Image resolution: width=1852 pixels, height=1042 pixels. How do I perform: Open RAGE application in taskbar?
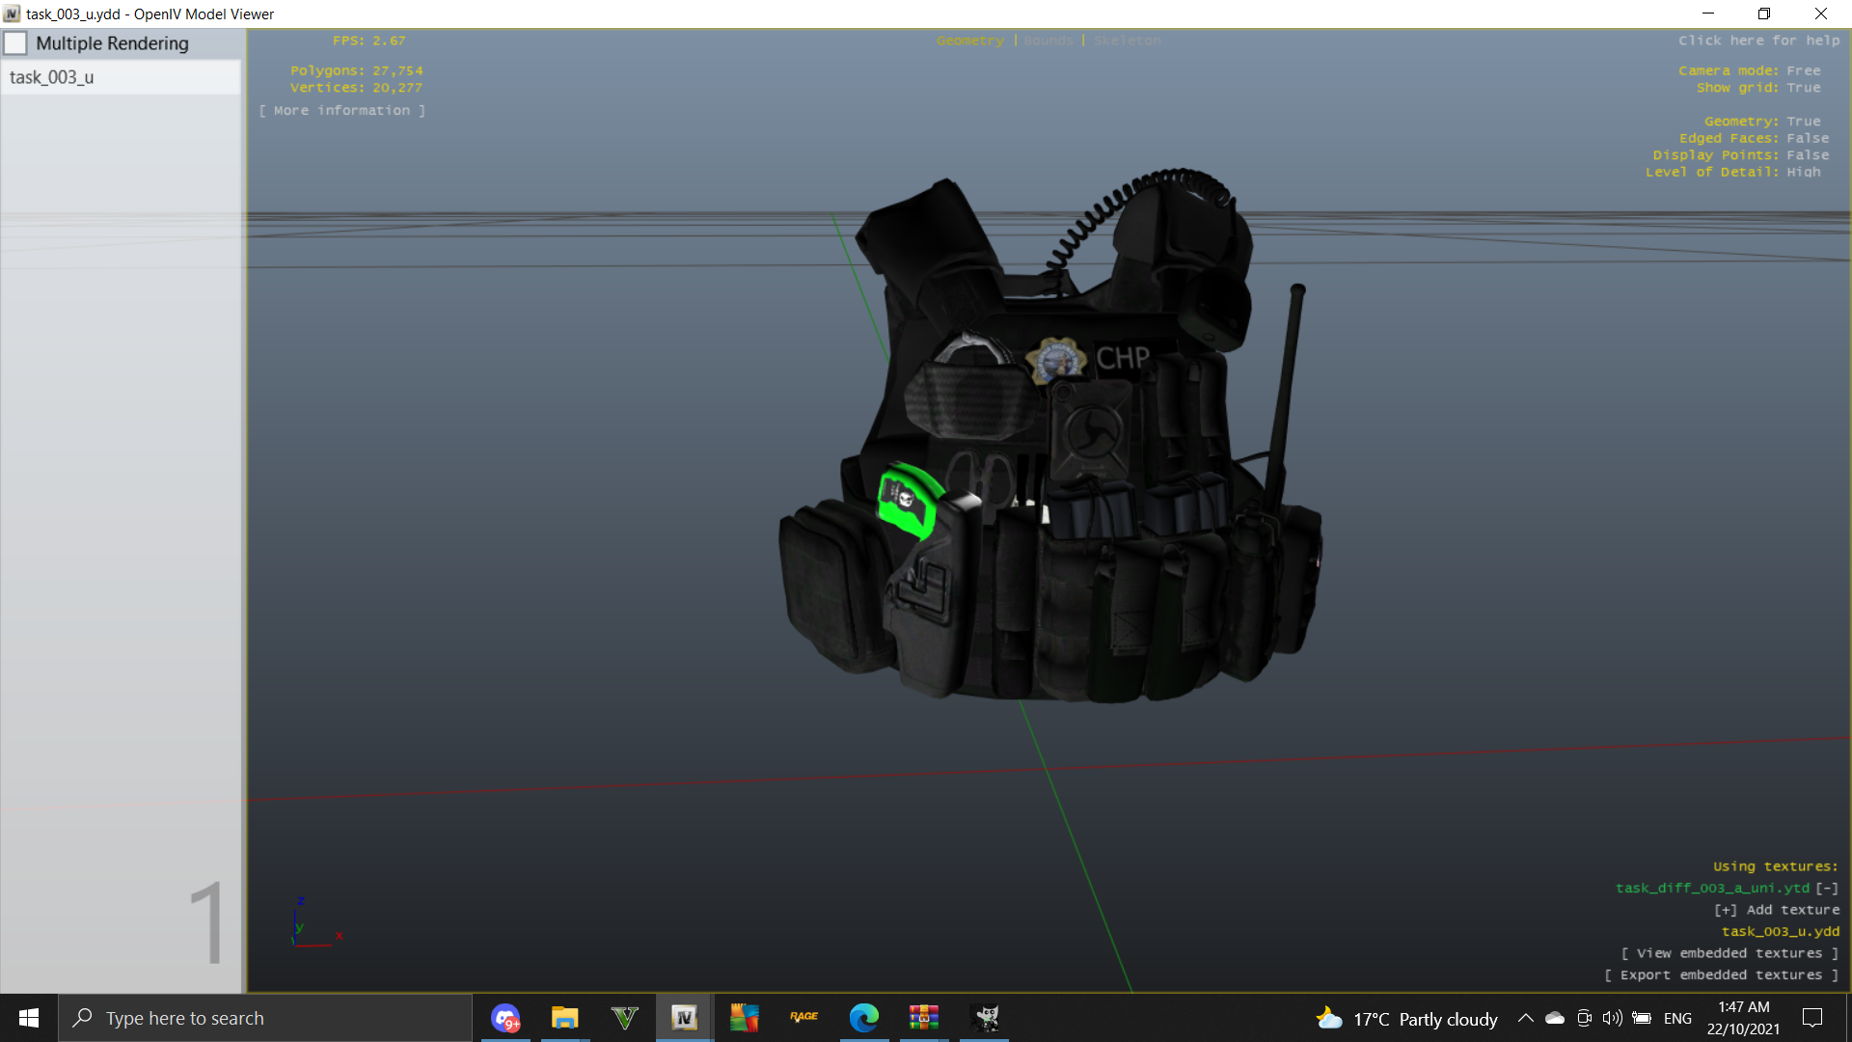(803, 1018)
